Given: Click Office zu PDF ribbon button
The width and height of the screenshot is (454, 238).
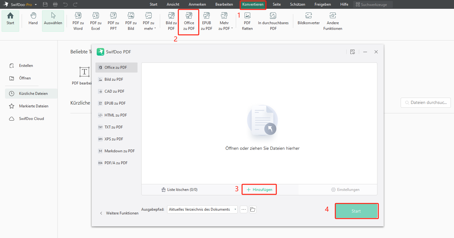Looking at the screenshot, I should [189, 21].
